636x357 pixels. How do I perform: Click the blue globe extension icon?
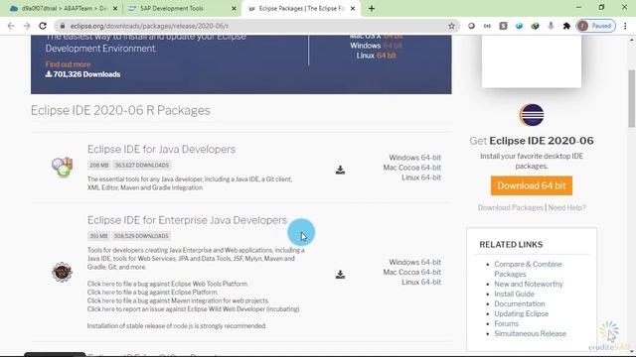pyautogui.click(x=519, y=26)
